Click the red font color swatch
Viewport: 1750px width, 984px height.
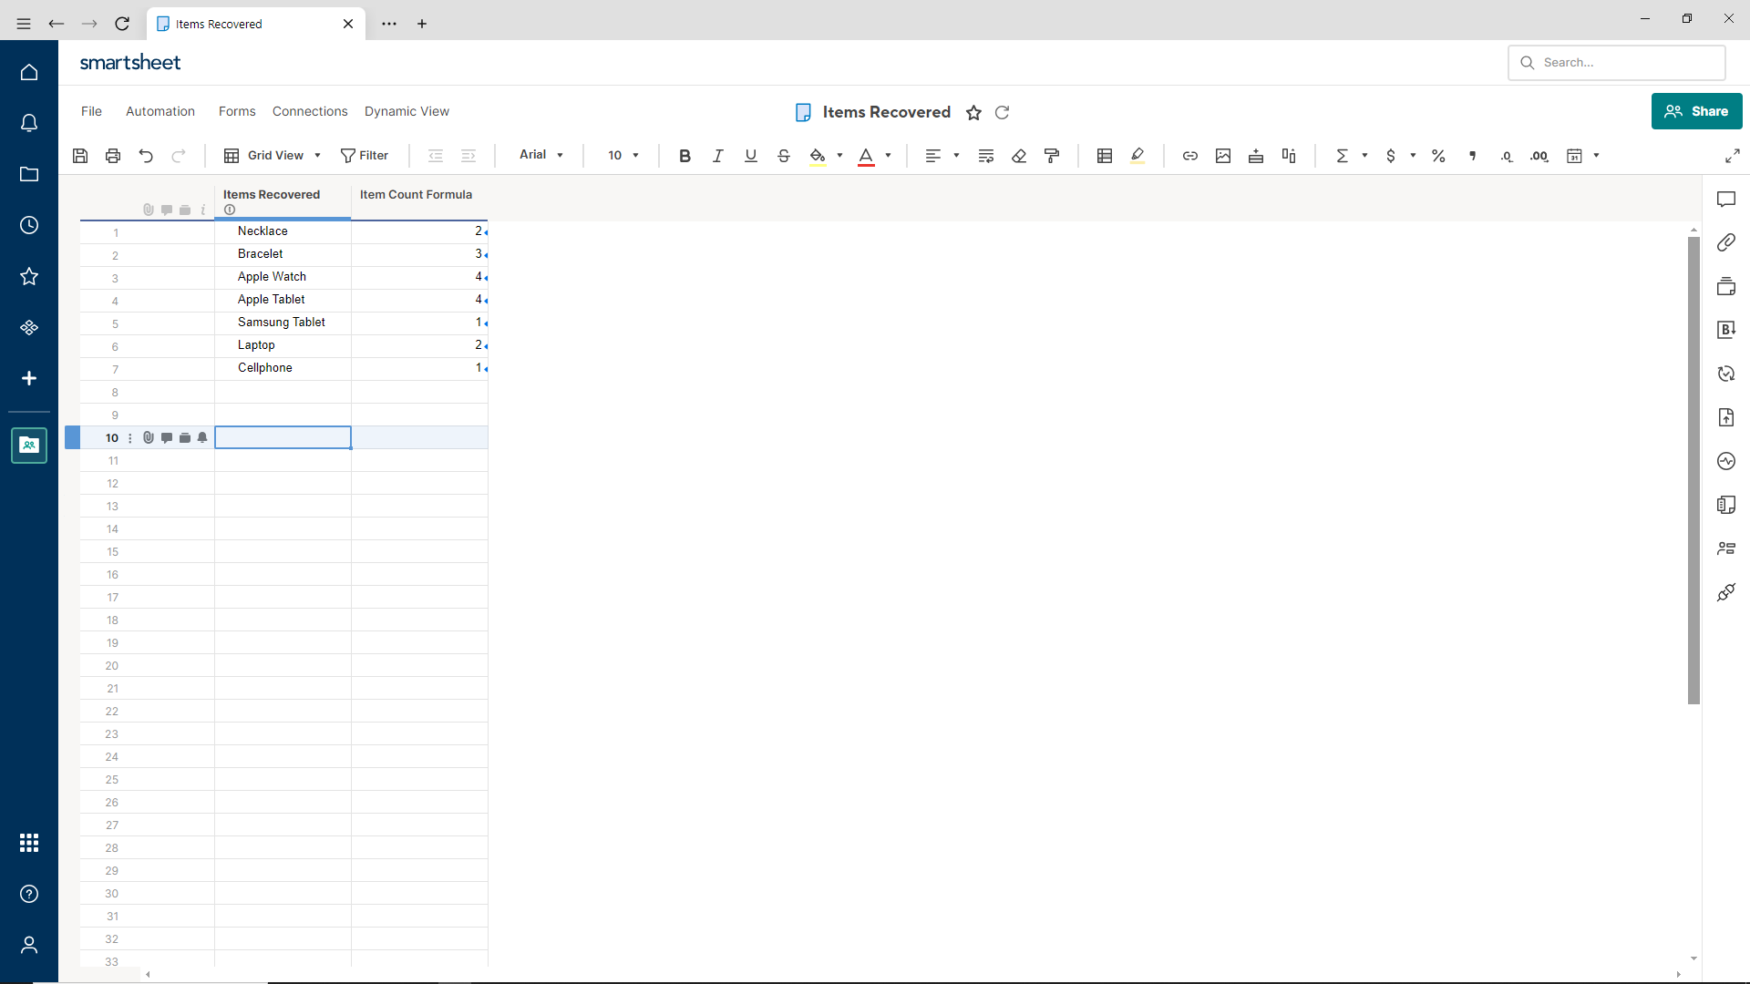(866, 156)
